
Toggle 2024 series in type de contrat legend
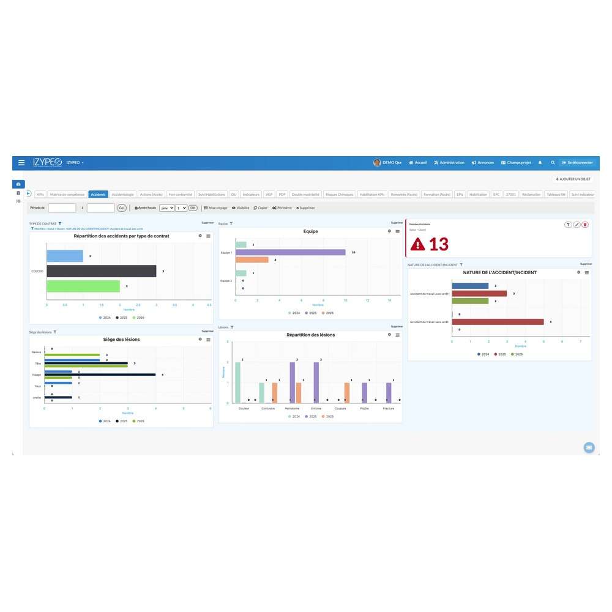coord(105,318)
